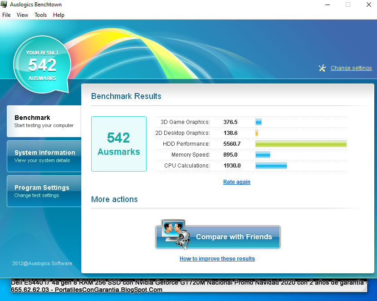377x301 pixels.
Task: Click the HDD Performance value 5560.7
Action: pos(232,144)
